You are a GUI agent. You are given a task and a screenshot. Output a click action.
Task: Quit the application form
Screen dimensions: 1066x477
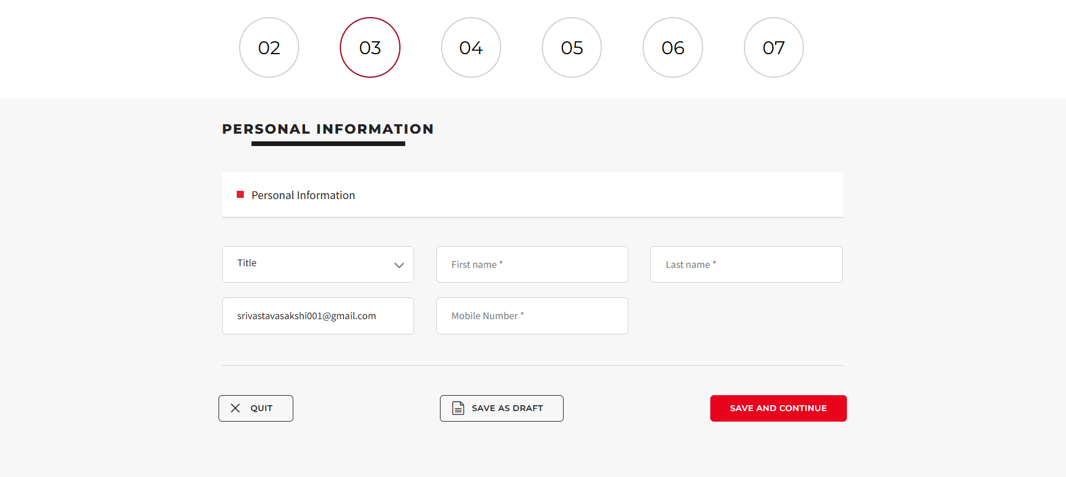(x=256, y=408)
